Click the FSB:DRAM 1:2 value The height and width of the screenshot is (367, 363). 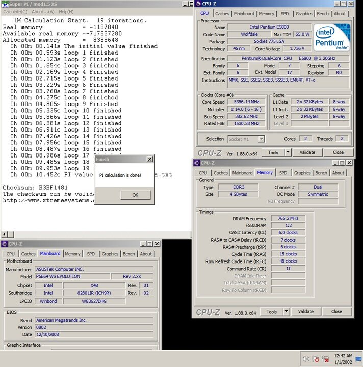click(288, 225)
